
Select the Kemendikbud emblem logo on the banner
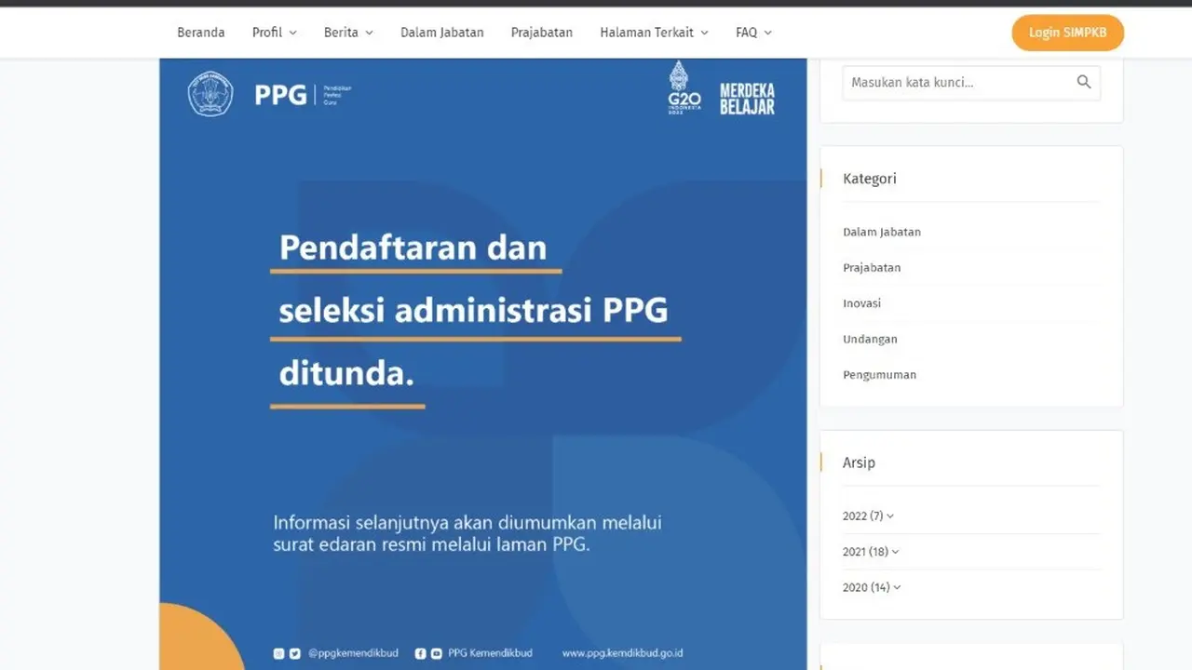click(210, 94)
